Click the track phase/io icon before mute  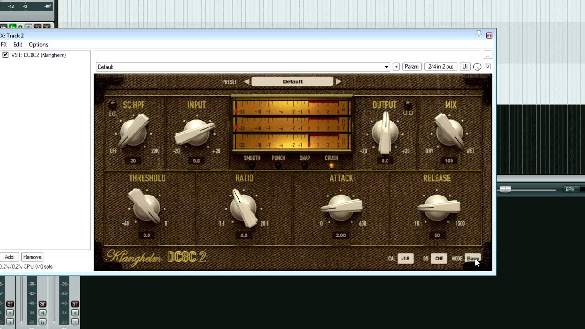pos(28,27)
